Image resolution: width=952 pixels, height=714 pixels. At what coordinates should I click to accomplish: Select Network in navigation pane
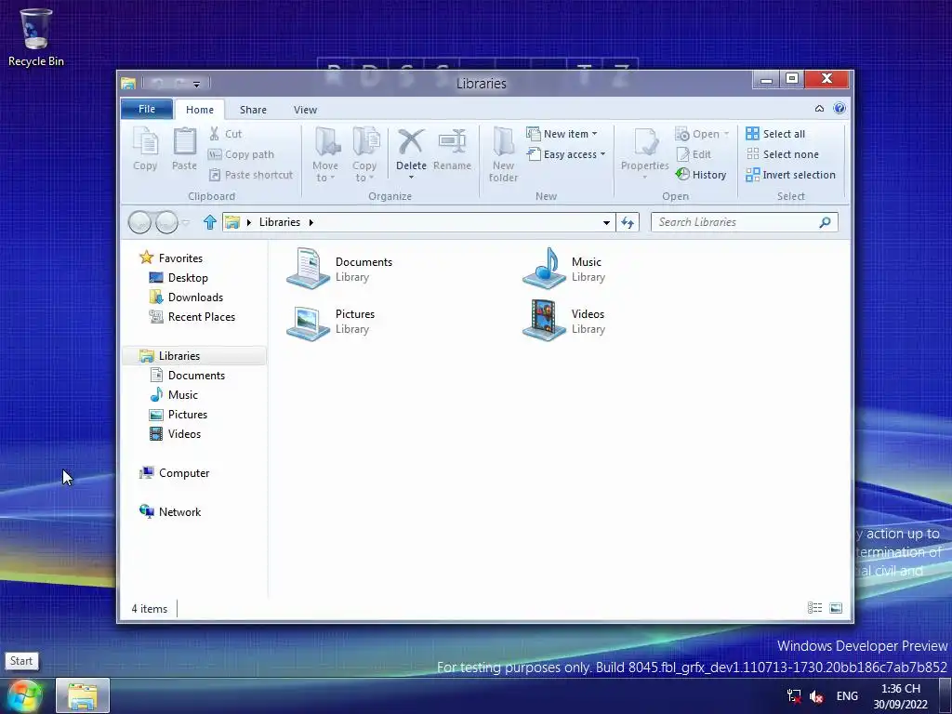171,512
